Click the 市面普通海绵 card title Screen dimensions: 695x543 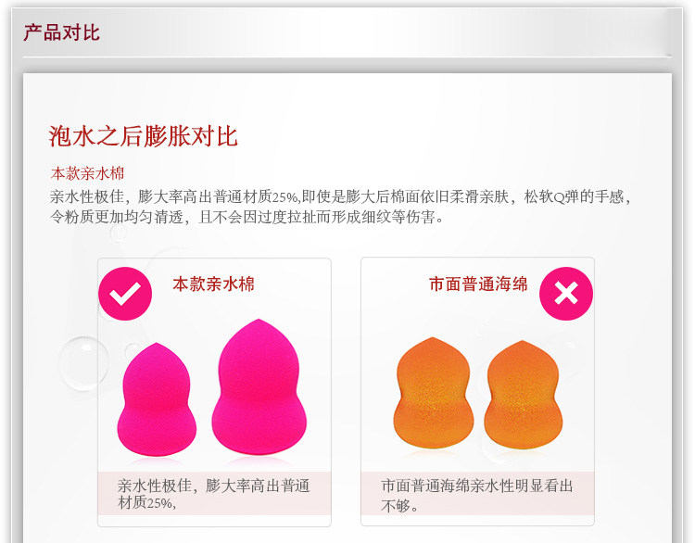pos(478,284)
